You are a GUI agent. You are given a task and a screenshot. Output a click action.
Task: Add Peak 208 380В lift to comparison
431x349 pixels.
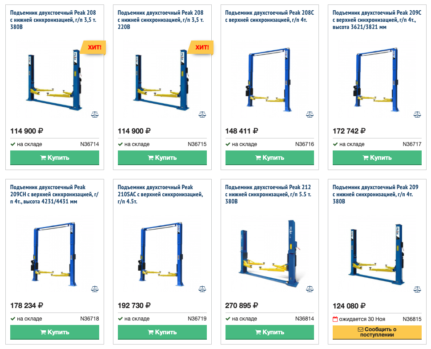[x=95, y=114]
